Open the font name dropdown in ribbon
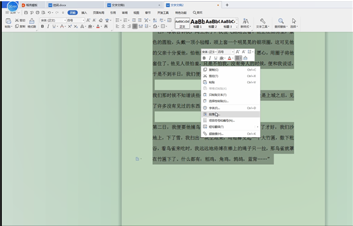 (x=65, y=20)
